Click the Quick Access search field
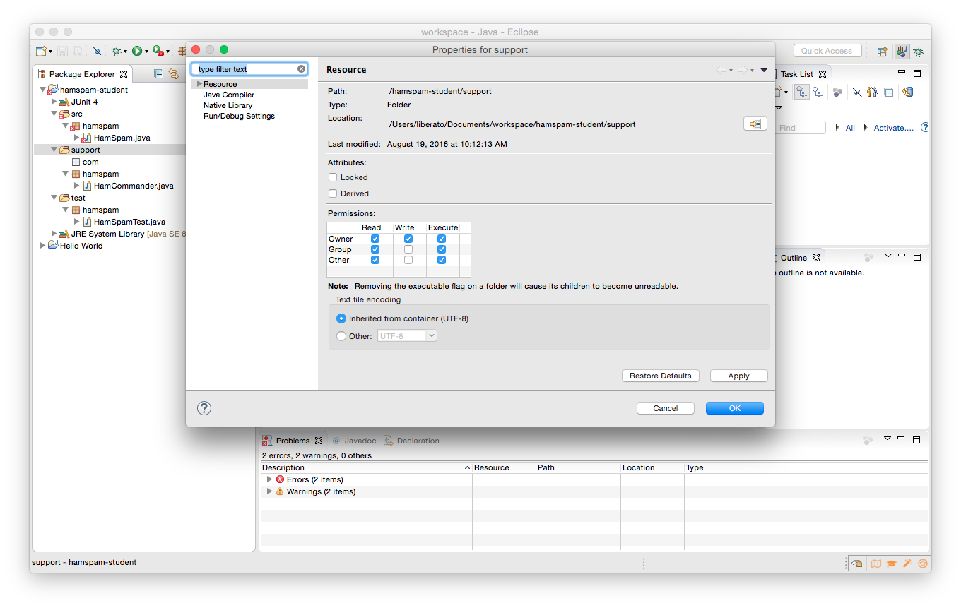This screenshot has height=608, width=961. point(827,51)
